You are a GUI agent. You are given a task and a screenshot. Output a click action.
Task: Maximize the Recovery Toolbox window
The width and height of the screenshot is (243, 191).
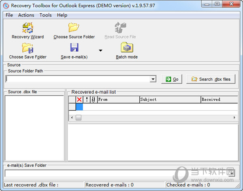(217, 4)
